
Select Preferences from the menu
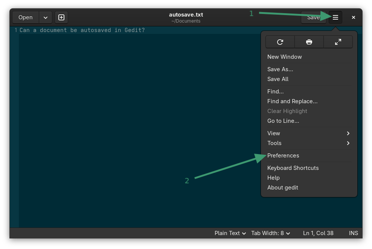point(283,155)
